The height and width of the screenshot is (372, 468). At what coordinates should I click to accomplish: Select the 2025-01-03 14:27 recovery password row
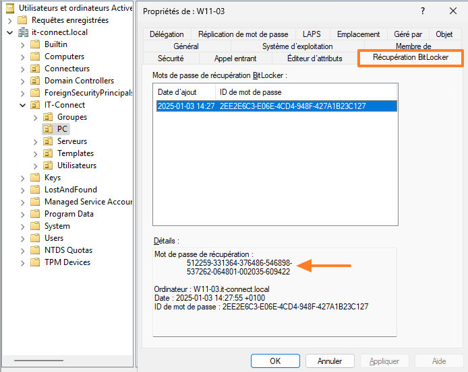[276, 106]
